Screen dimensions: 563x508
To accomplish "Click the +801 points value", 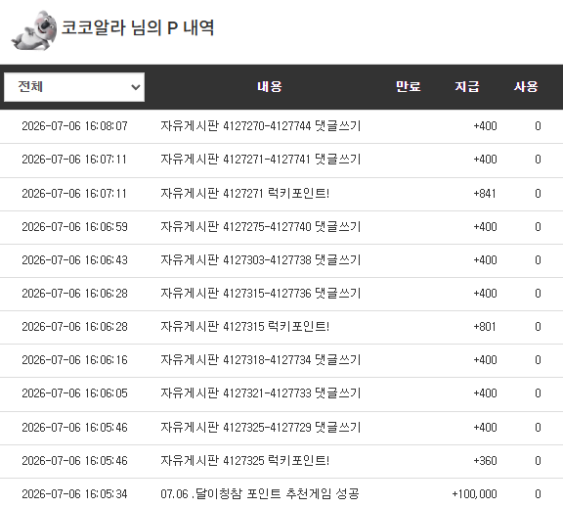I will click(485, 327).
